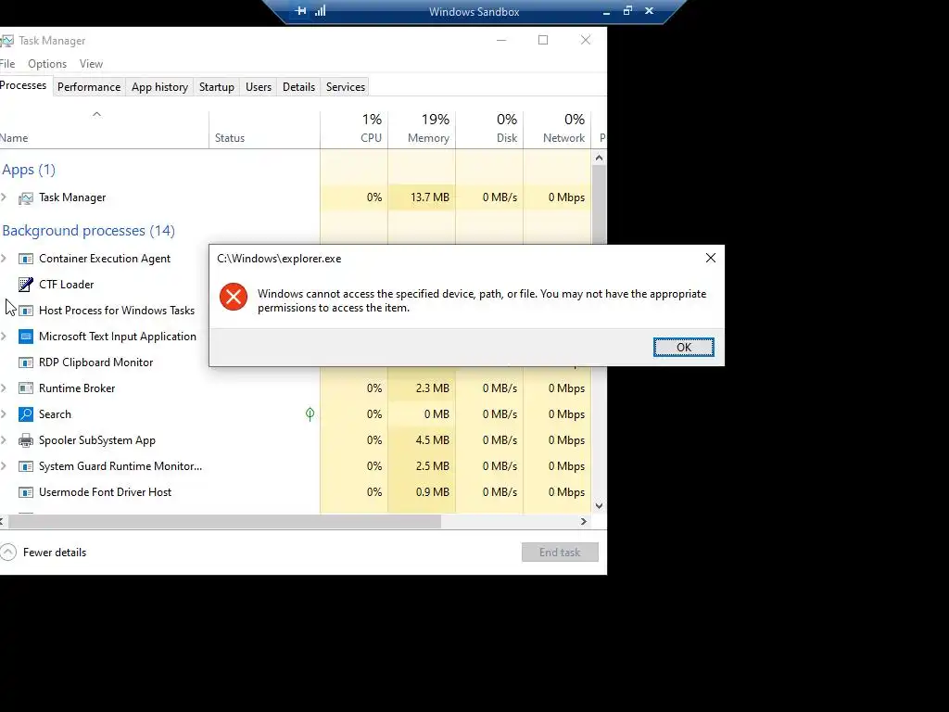The image size is (949, 712).
Task: Expand System Guard Runtime Monitor row
Action: coord(4,466)
